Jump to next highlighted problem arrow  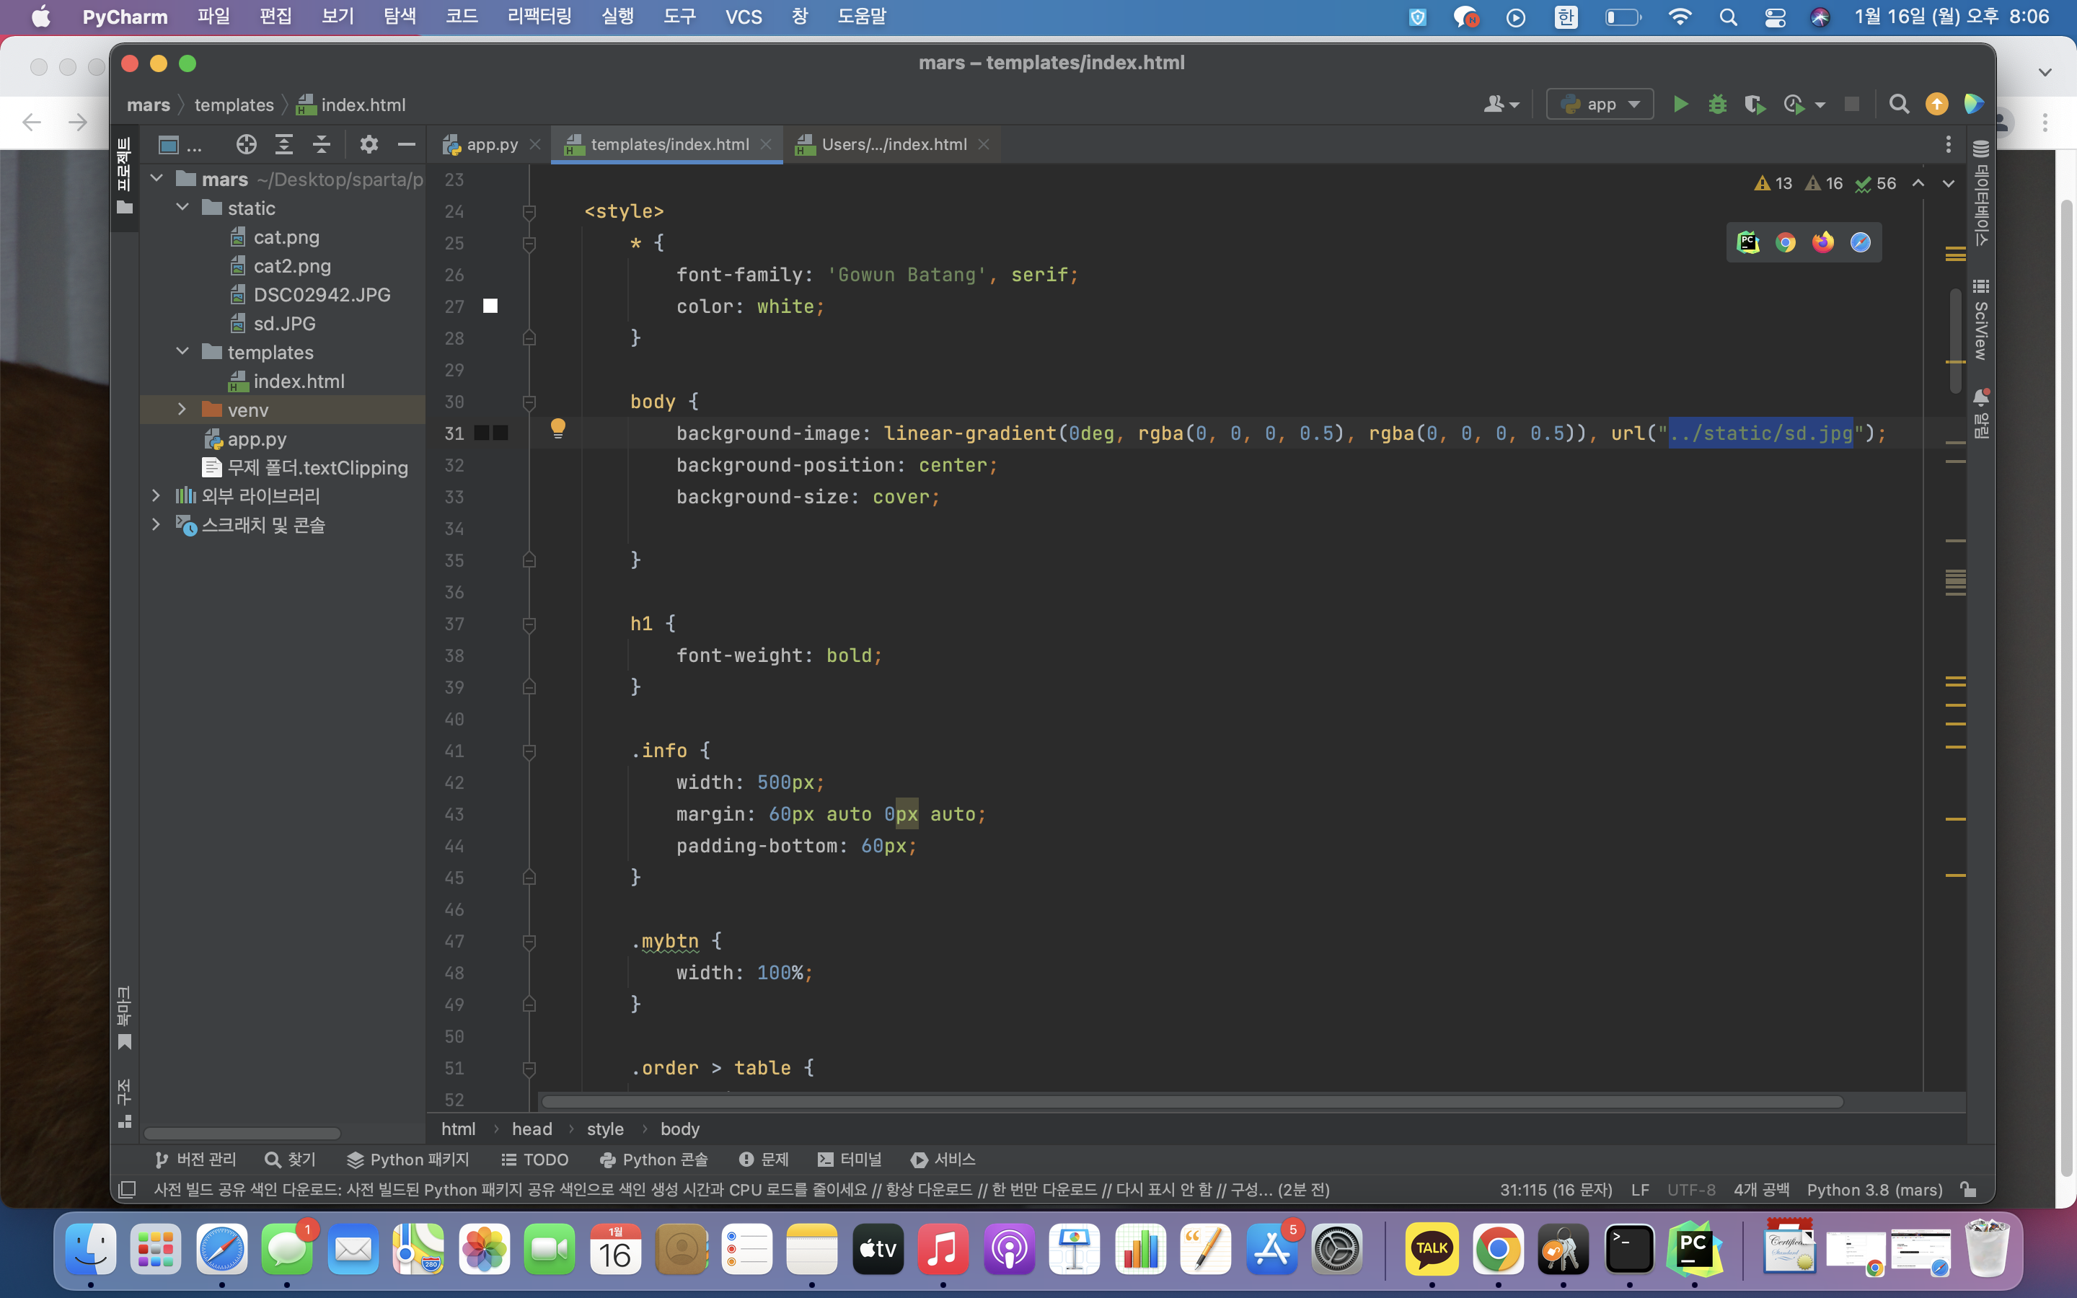1948,183
